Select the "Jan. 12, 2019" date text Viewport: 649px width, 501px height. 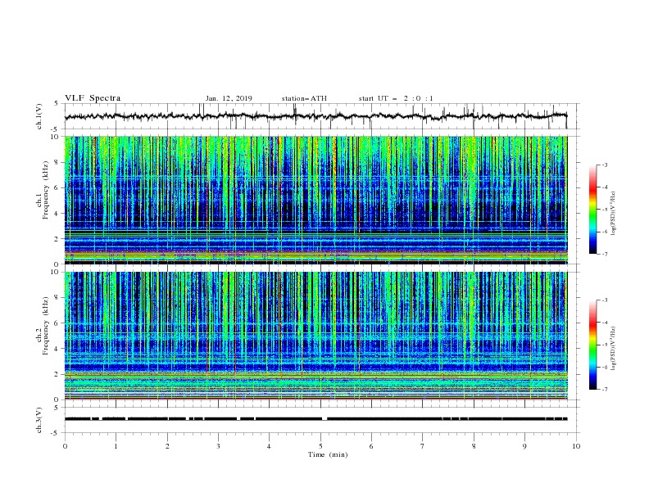(x=229, y=98)
